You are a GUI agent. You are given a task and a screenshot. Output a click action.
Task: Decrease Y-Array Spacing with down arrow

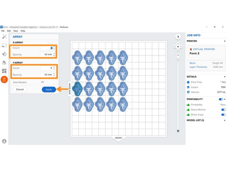click(x=54, y=75)
